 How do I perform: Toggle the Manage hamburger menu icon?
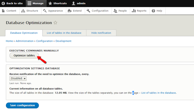[x=29, y=3]
